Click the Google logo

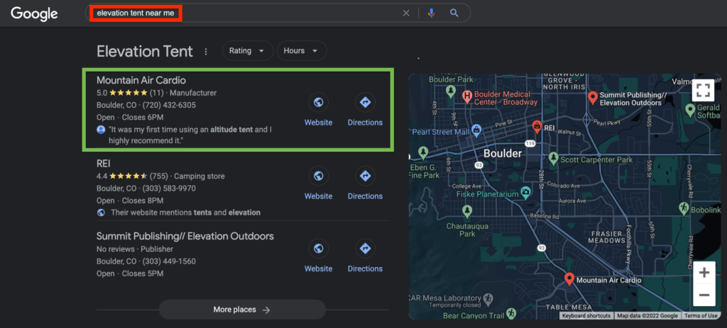point(34,13)
